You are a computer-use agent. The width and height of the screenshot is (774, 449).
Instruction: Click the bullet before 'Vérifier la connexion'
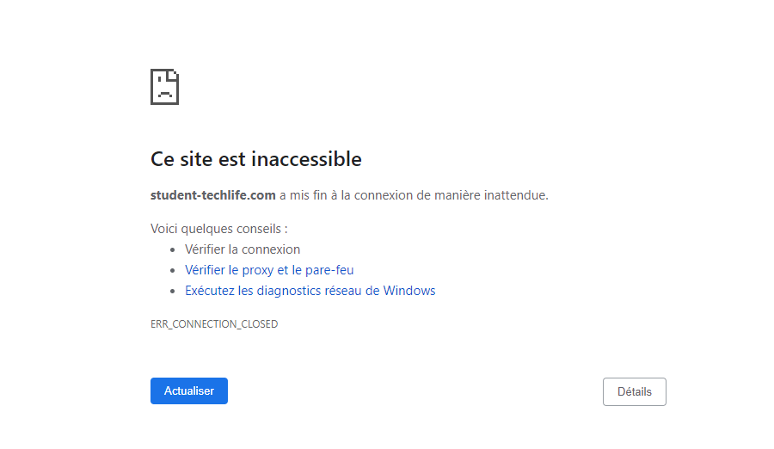tap(174, 250)
